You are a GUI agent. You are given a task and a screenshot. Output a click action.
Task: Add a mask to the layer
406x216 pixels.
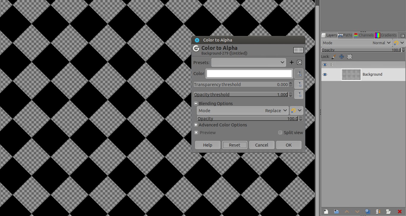coord(388,212)
